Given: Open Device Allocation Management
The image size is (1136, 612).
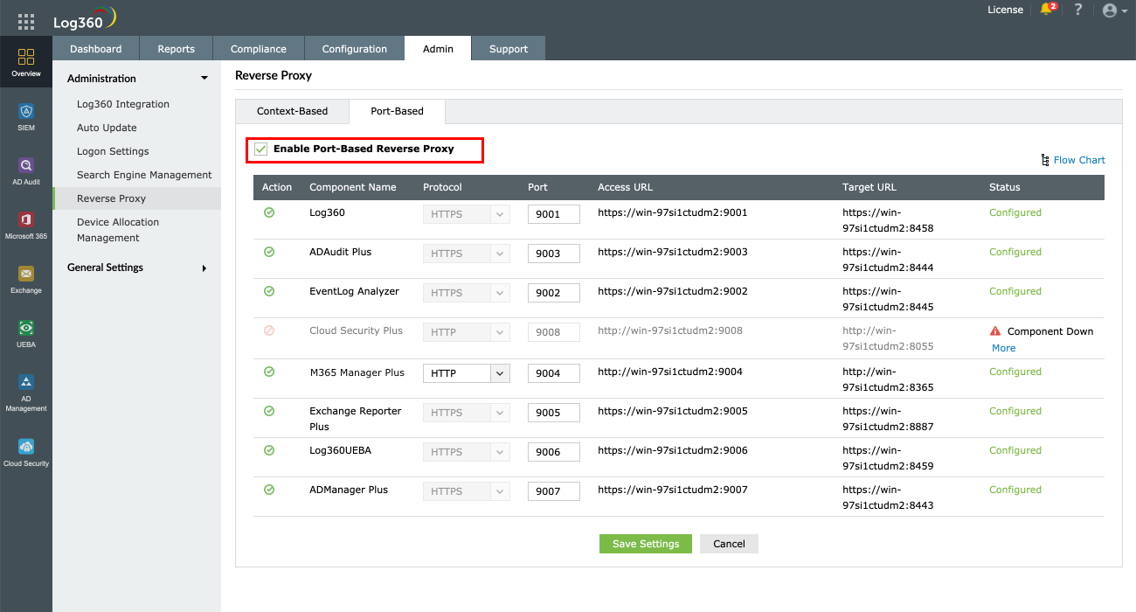Looking at the screenshot, I should tap(118, 230).
